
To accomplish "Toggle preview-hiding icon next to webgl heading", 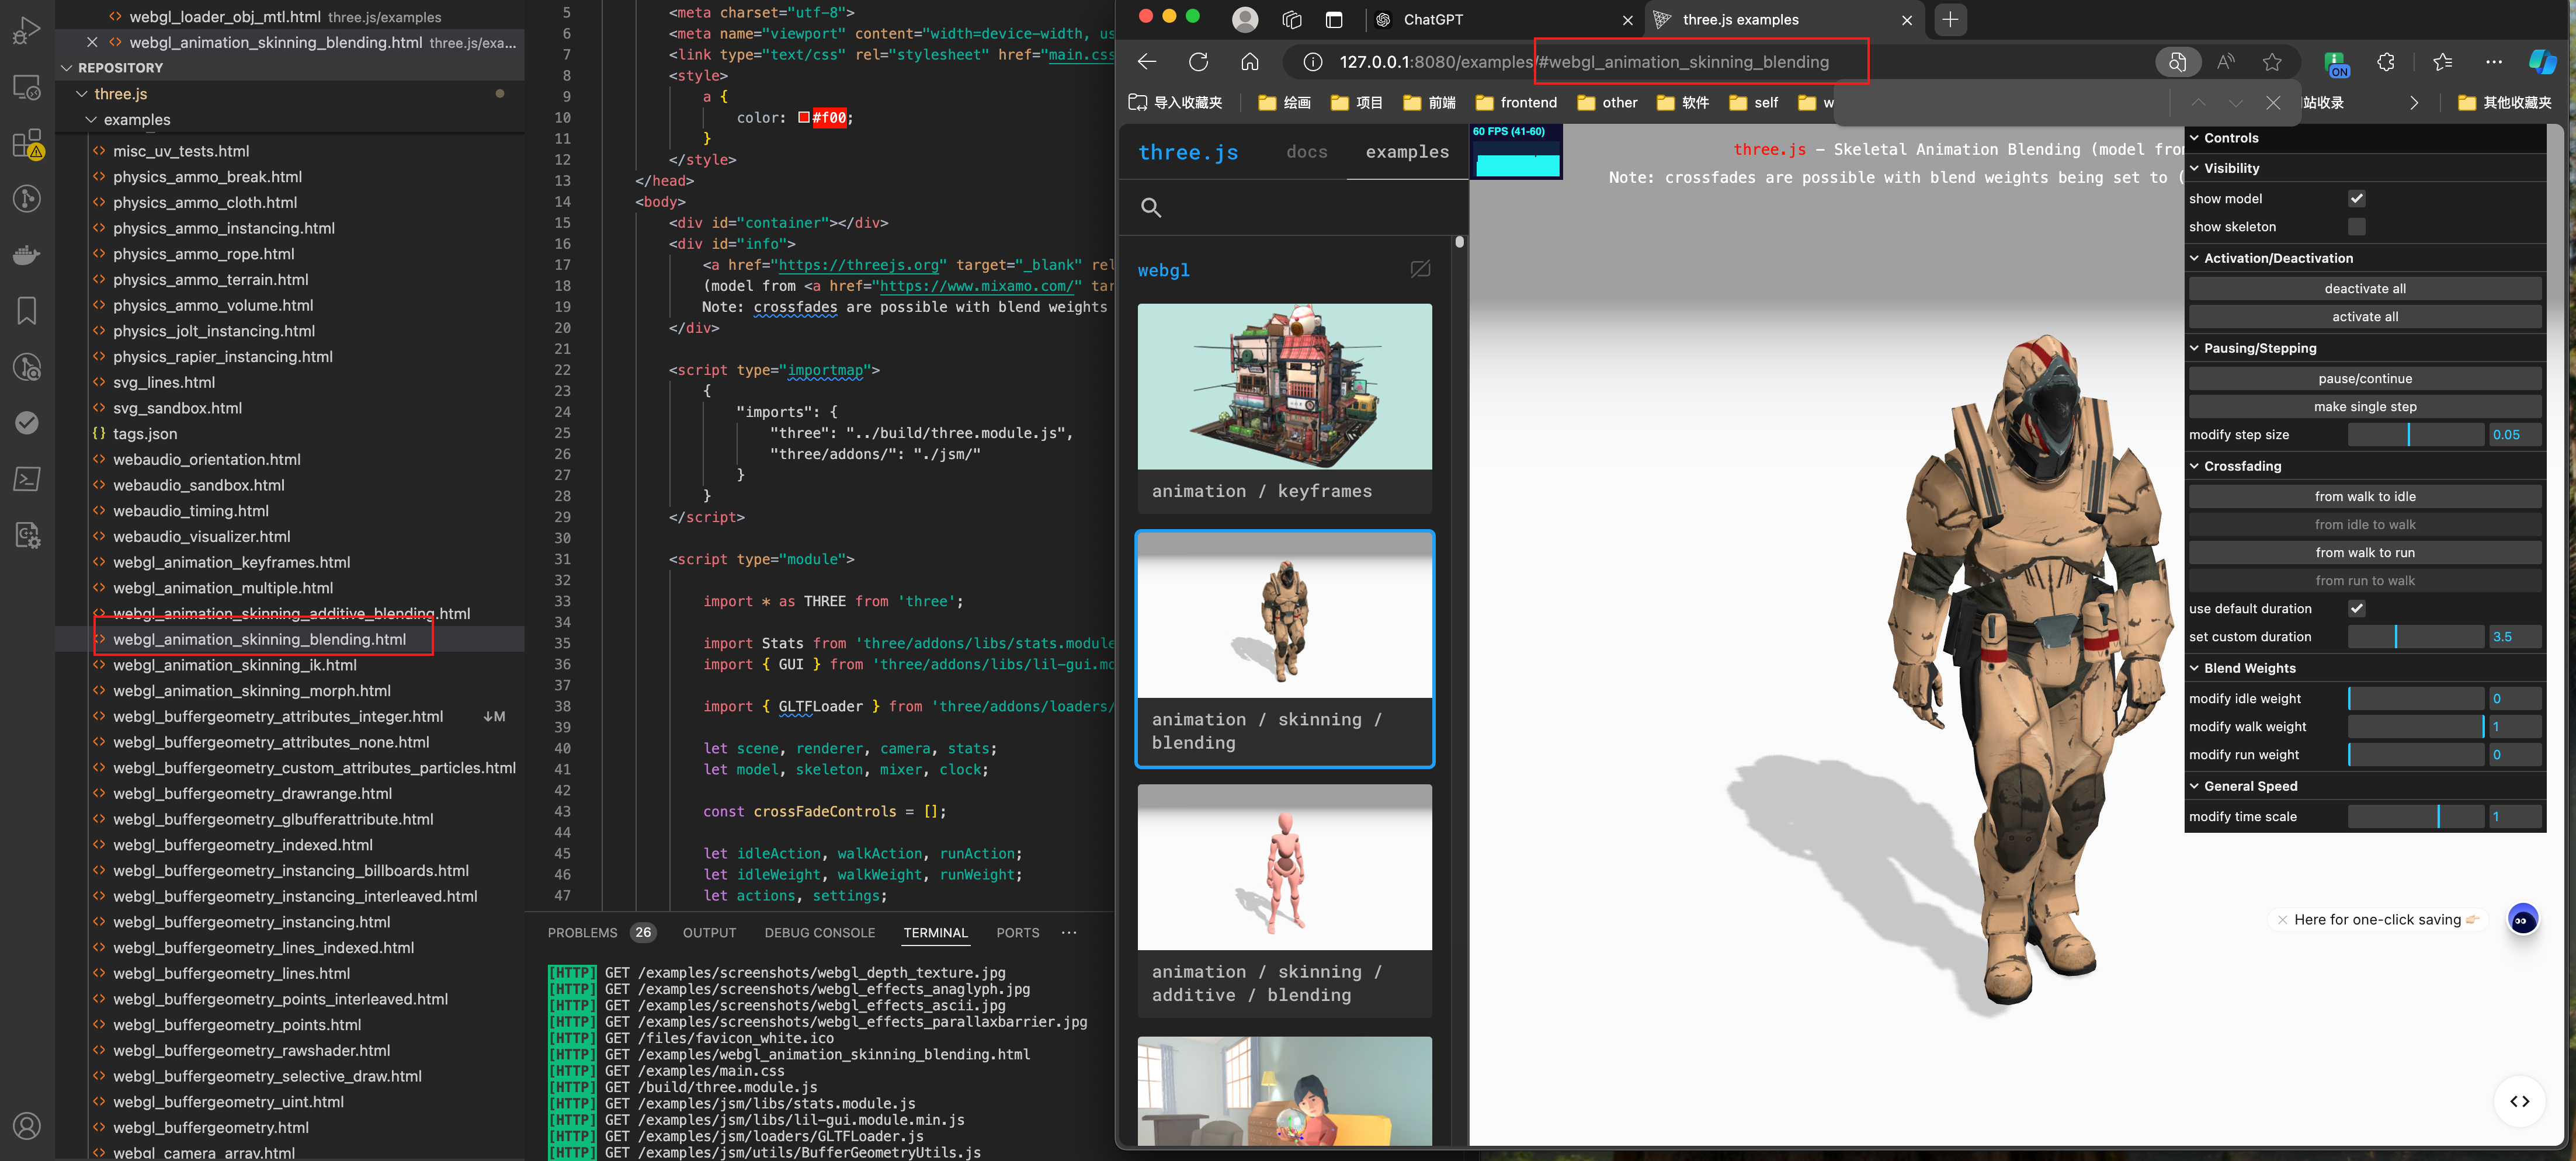I will click(x=1420, y=269).
